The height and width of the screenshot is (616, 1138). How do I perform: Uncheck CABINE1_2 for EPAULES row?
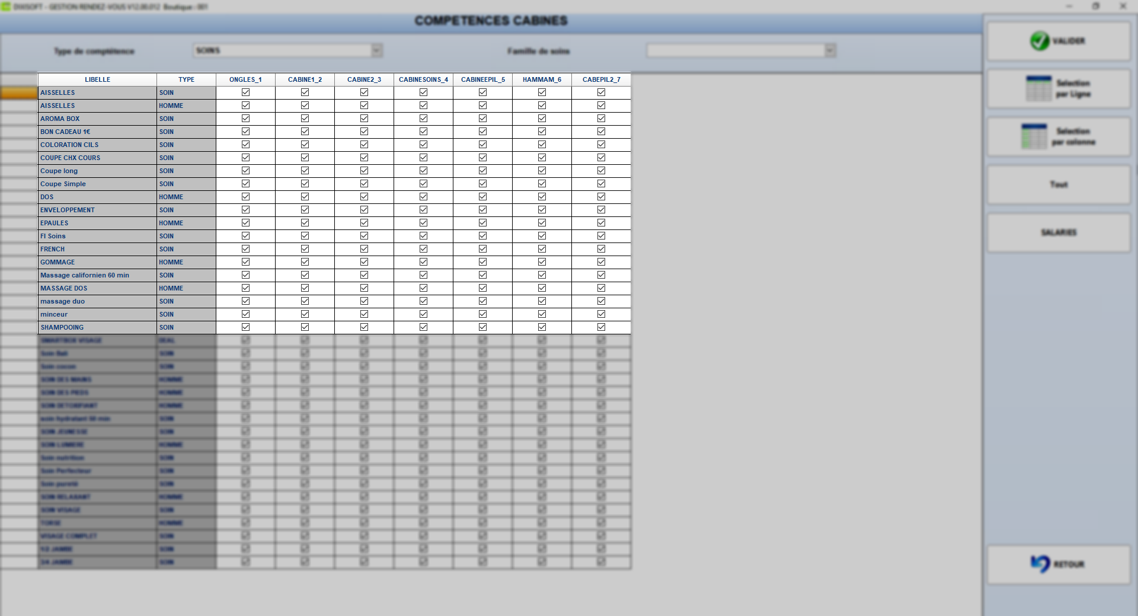pyautogui.click(x=305, y=223)
